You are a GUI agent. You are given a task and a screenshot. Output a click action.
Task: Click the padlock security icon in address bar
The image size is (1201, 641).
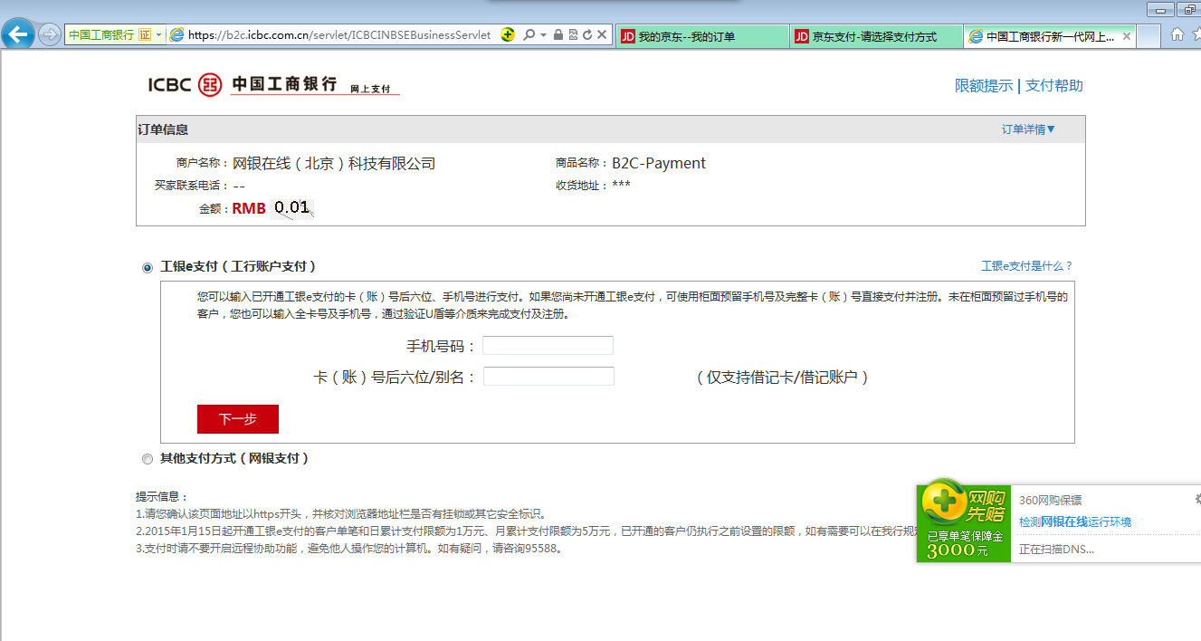[x=558, y=35]
